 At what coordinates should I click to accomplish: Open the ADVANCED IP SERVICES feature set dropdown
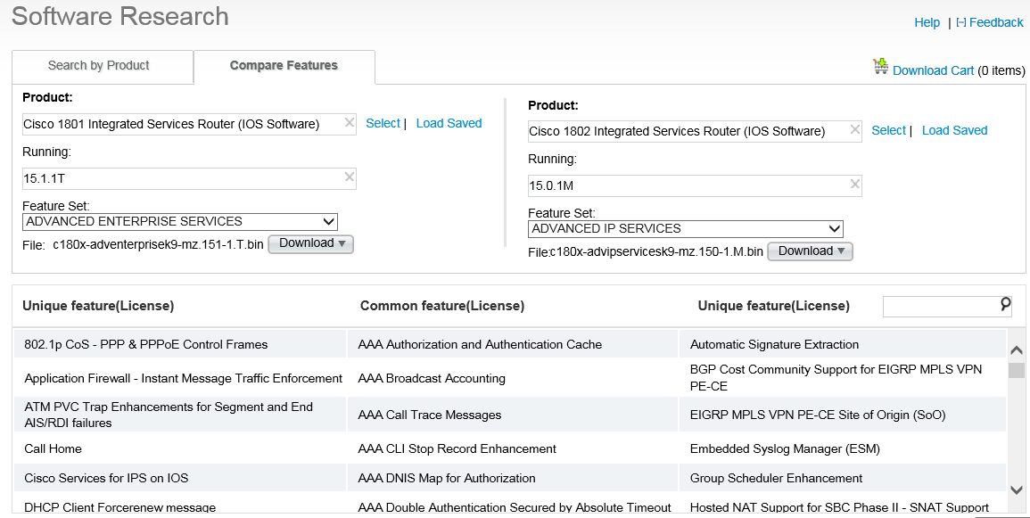[x=686, y=228]
